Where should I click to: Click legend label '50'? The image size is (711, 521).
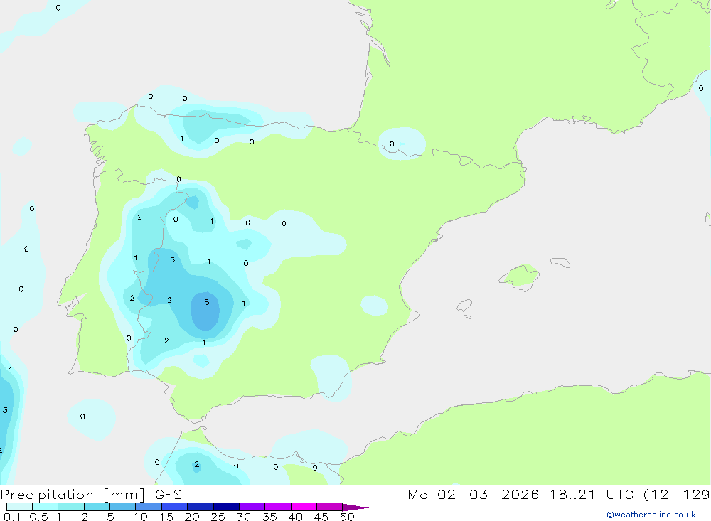(x=347, y=517)
